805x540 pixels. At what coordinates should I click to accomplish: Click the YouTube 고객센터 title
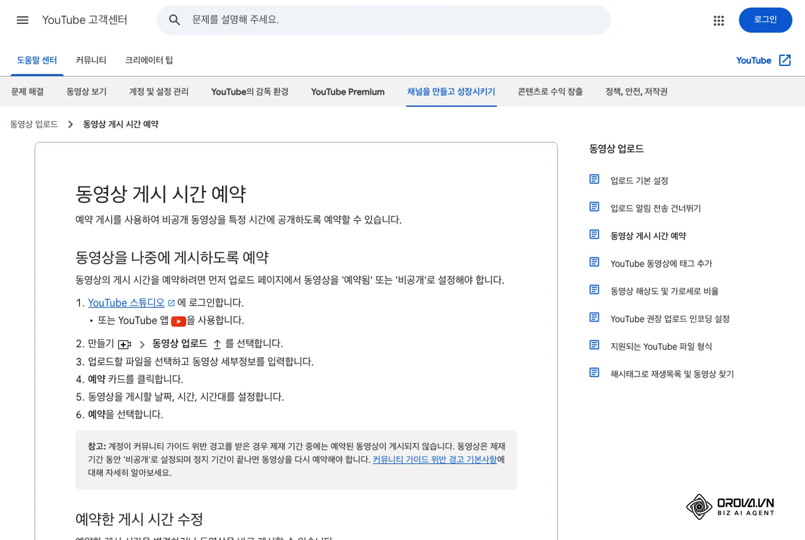coord(85,20)
